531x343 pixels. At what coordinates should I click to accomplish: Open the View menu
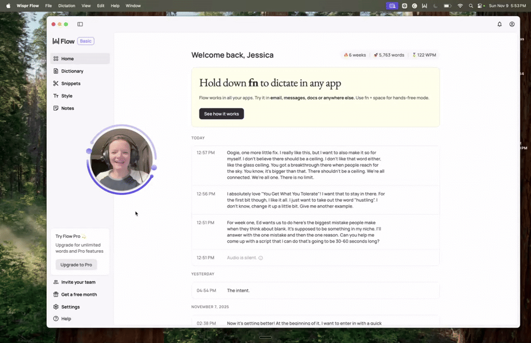(86, 6)
